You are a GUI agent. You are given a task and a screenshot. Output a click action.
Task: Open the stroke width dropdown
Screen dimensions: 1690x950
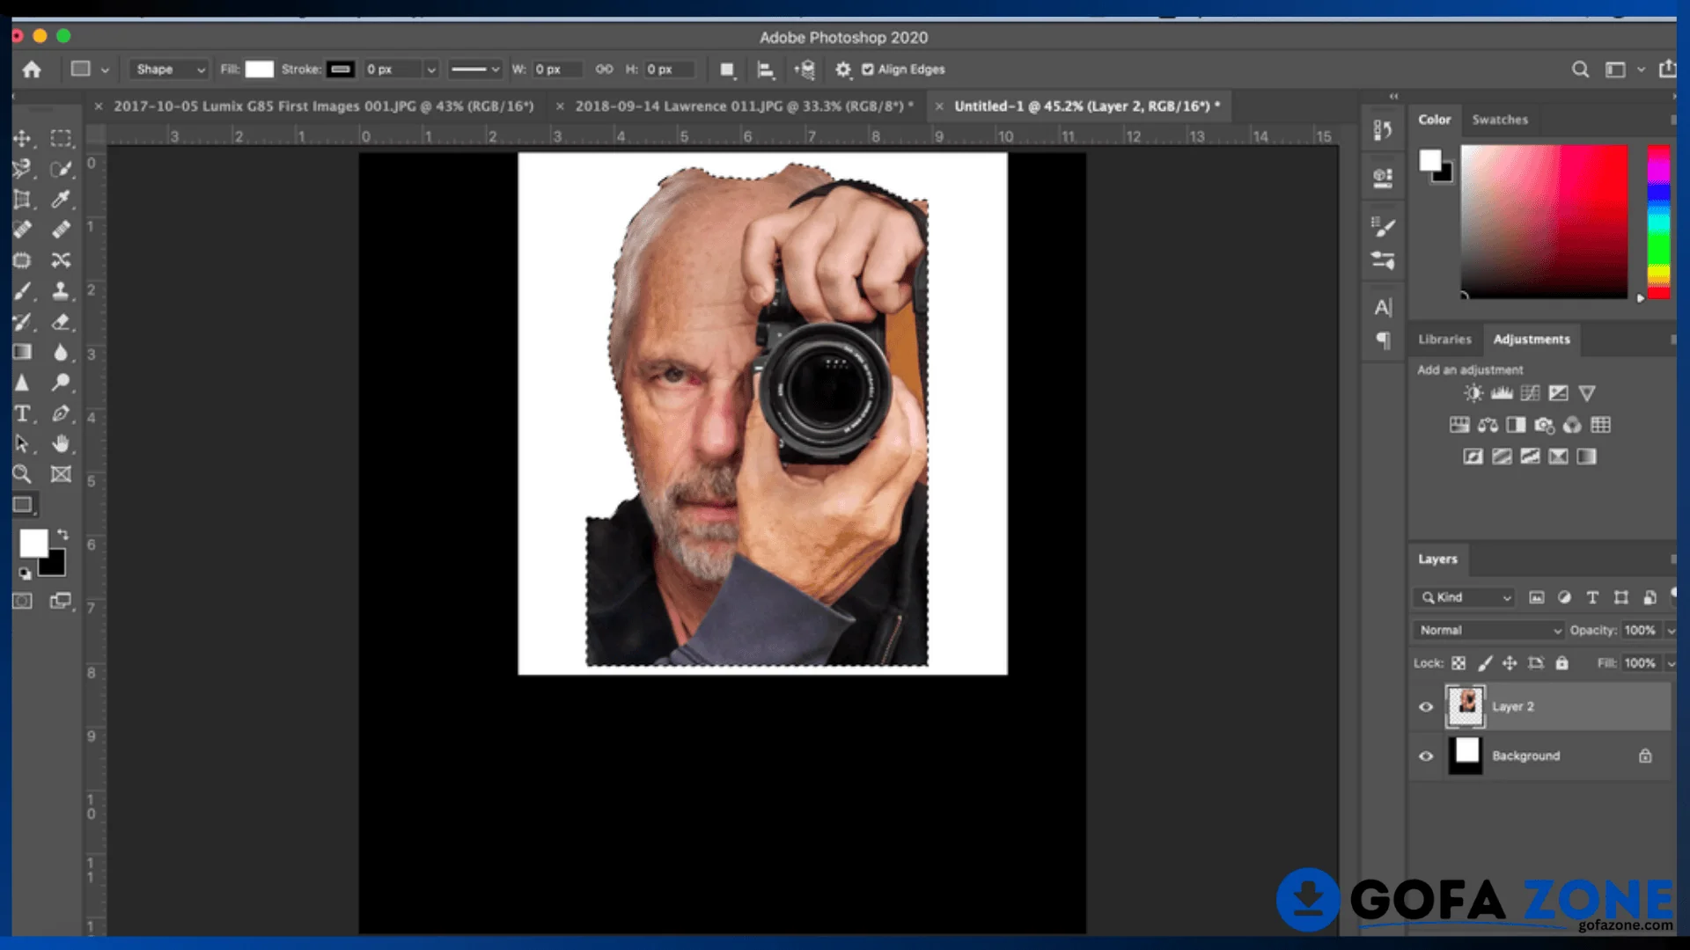[431, 69]
